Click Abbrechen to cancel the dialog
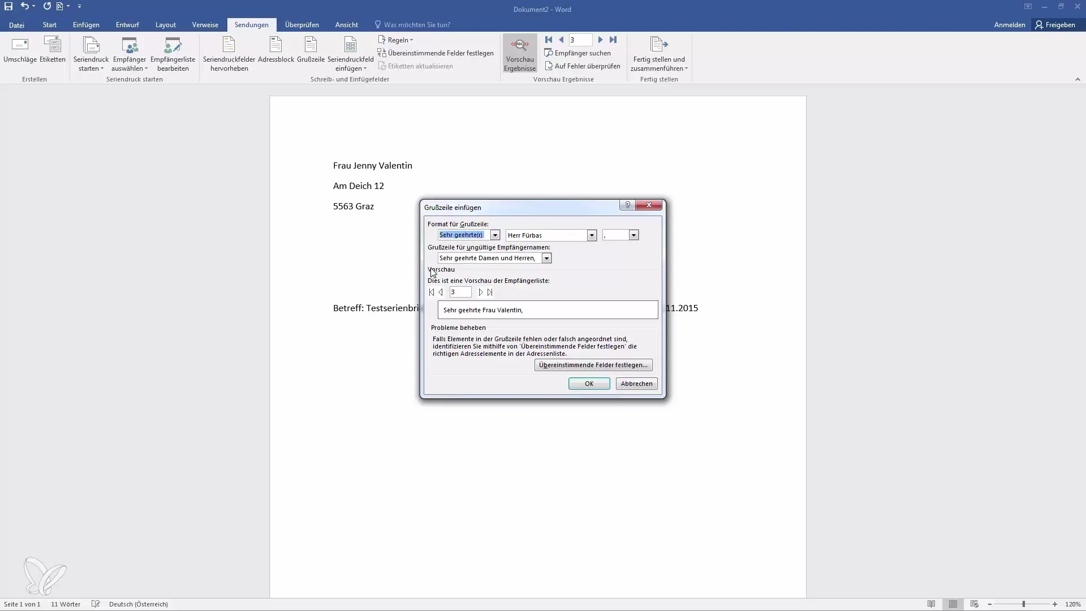This screenshot has width=1086, height=611. (636, 384)
